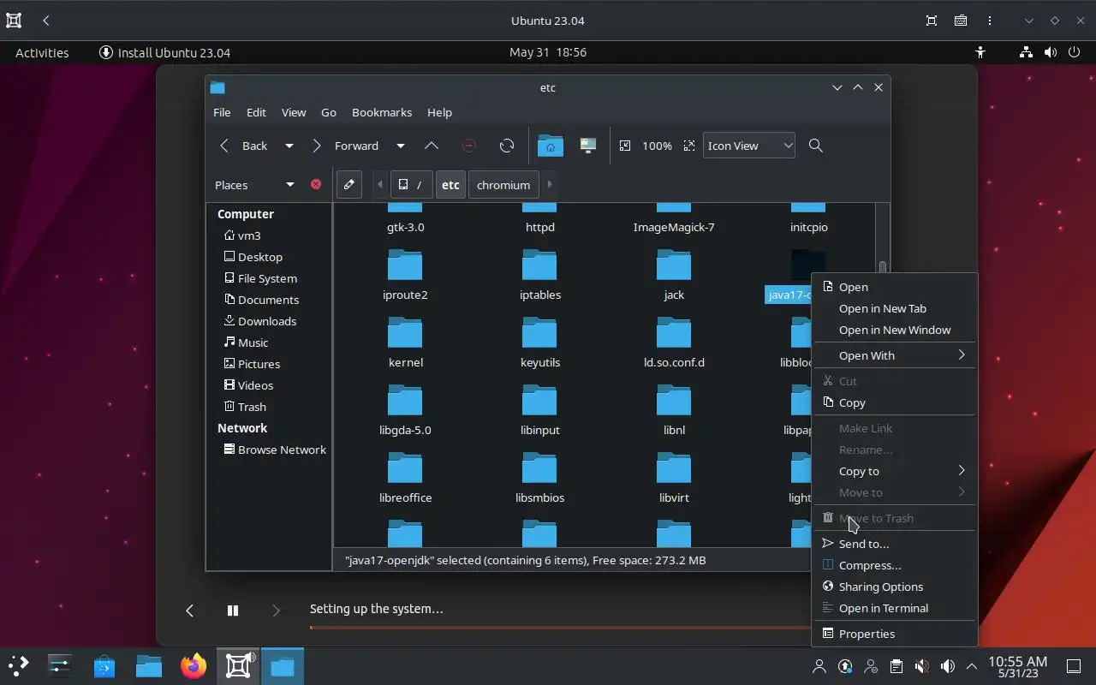Screen dimensions: 1096x685
Task: Pause the installer slideshow
Action: [232, 611]
